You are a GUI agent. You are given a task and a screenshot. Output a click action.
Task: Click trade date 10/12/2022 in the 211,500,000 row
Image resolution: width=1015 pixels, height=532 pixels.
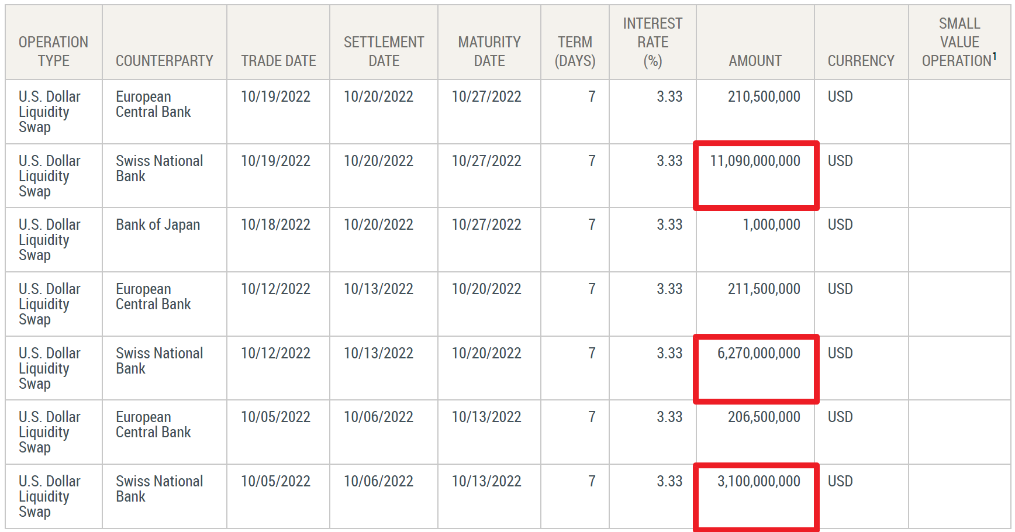[x=275, y=289]
